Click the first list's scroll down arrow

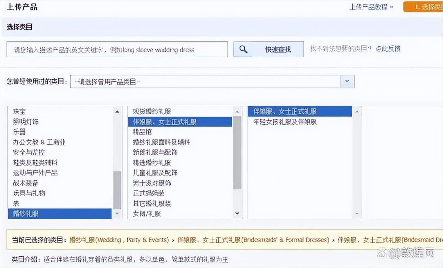pyautogui.click(x=117, y=214)
